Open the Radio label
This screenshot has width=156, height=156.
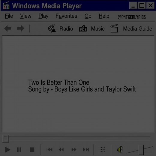pyautogui.click(x=66, y=29)
